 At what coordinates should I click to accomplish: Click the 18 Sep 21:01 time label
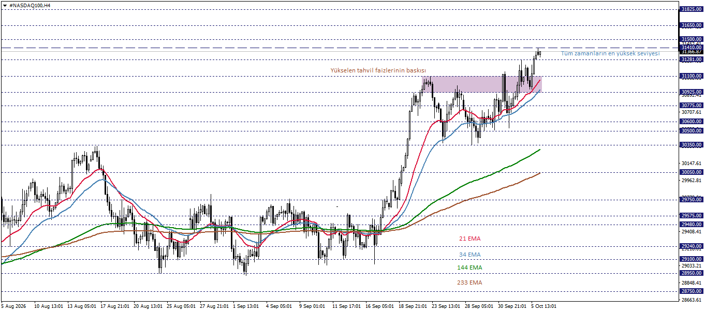(414, 306)
